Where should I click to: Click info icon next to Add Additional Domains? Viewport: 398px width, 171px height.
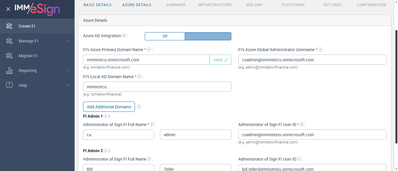coord(139,107)
